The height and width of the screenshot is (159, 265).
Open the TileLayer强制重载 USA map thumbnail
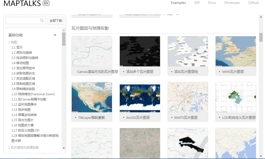pos(92,97)
